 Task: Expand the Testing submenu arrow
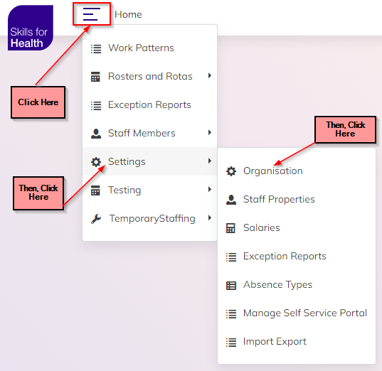[x=210, y=189]
